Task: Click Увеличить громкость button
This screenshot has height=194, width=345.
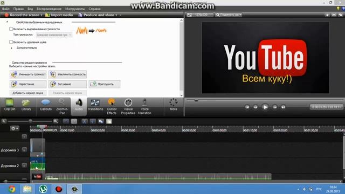Action: 67,74
